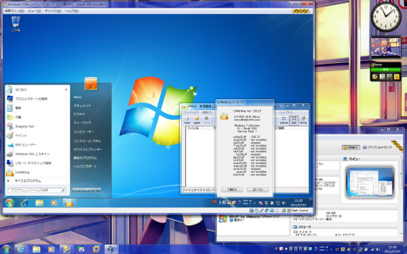Open コントロール パネル from Start menu

[x=87, y=141]
